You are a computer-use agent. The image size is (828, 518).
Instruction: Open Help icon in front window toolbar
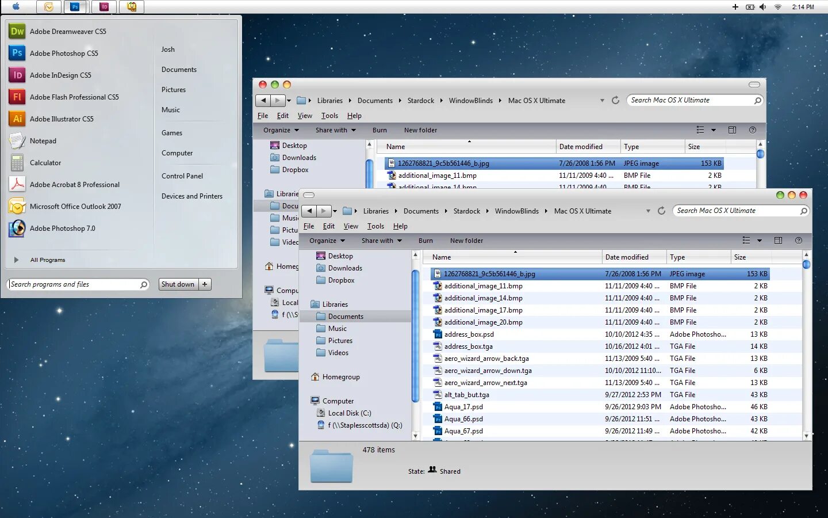pos(798,241)
